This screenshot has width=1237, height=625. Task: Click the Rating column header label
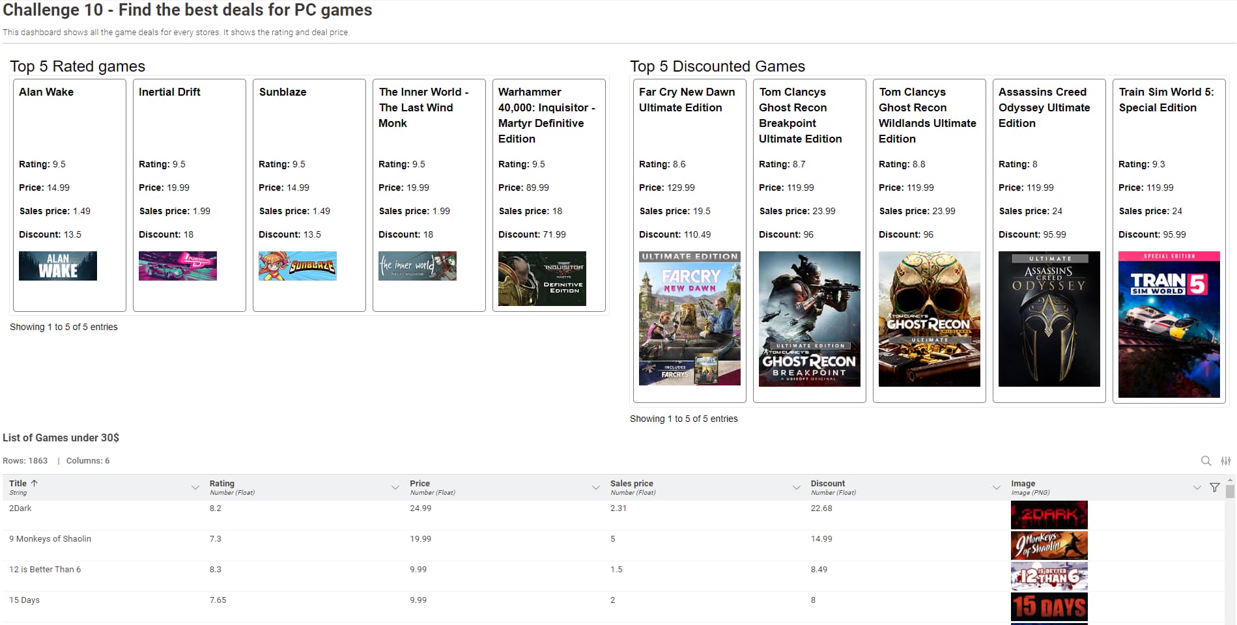(221, 483)
